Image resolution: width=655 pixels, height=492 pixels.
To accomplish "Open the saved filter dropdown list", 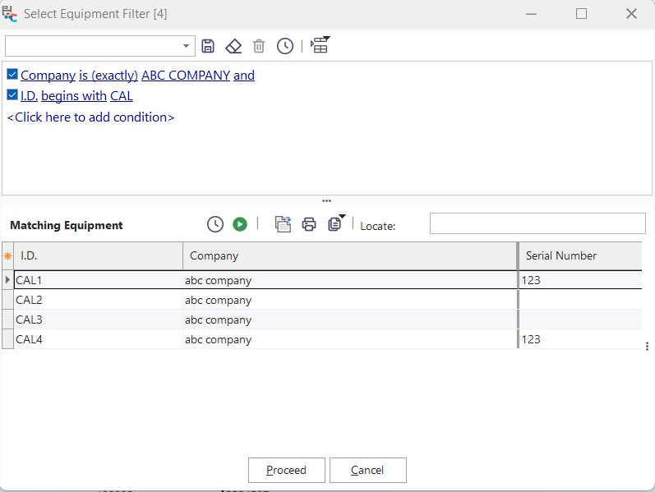I will [x=187, y=46].
